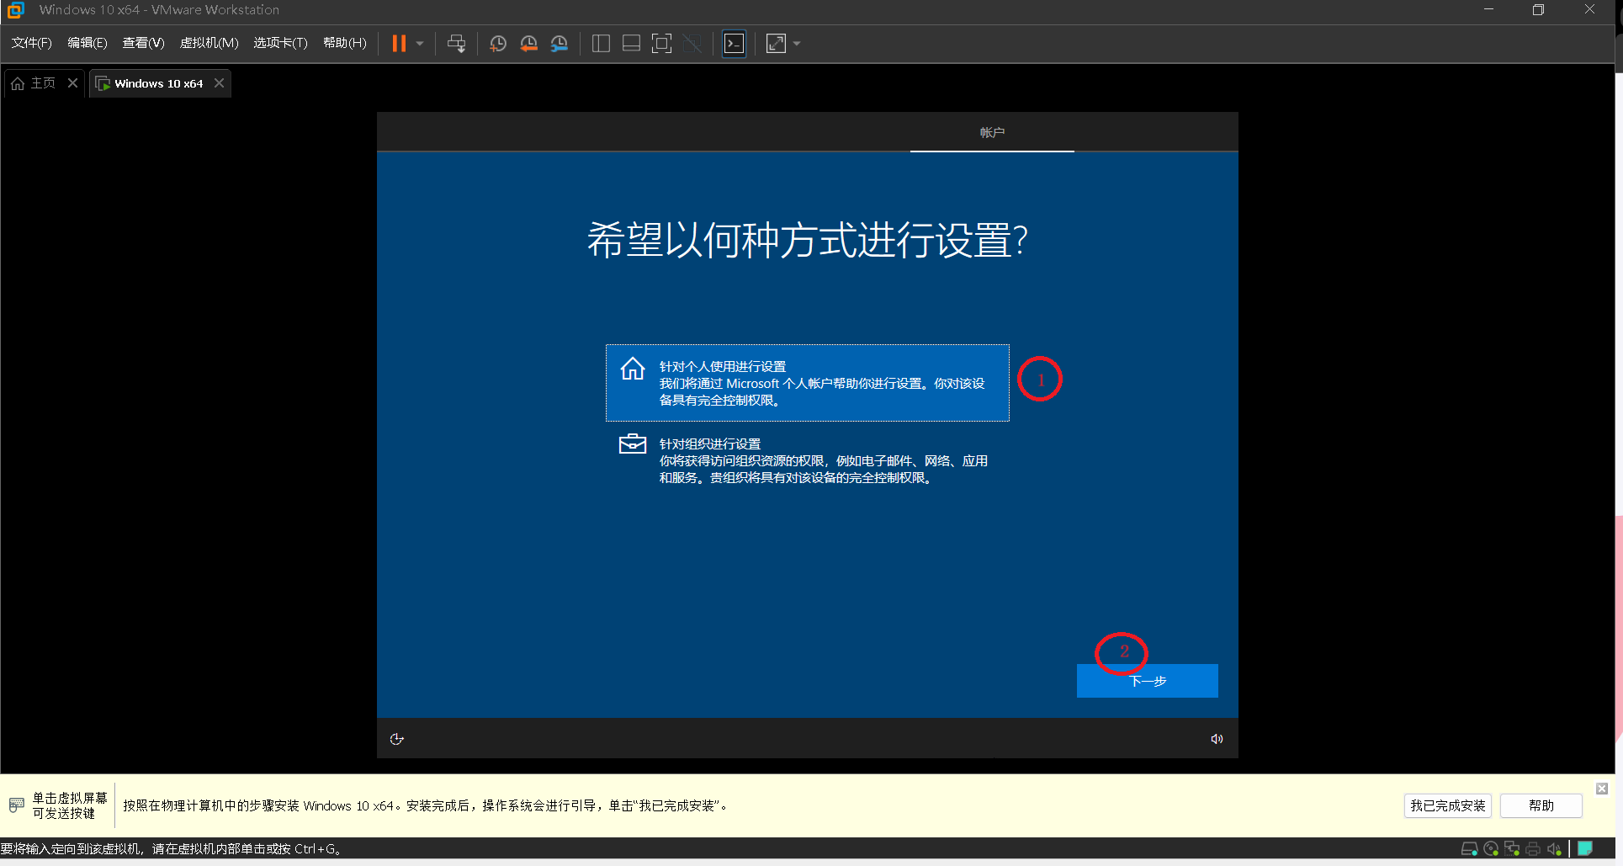Image resolution: width=1623 pixels, height=866 pixels.
Task: Open the 帮助(H) menu
Action: (345, 43)
